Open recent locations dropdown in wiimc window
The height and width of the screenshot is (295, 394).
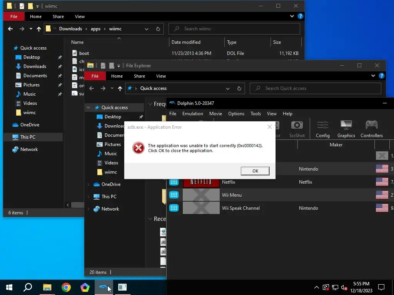point(31,29)
